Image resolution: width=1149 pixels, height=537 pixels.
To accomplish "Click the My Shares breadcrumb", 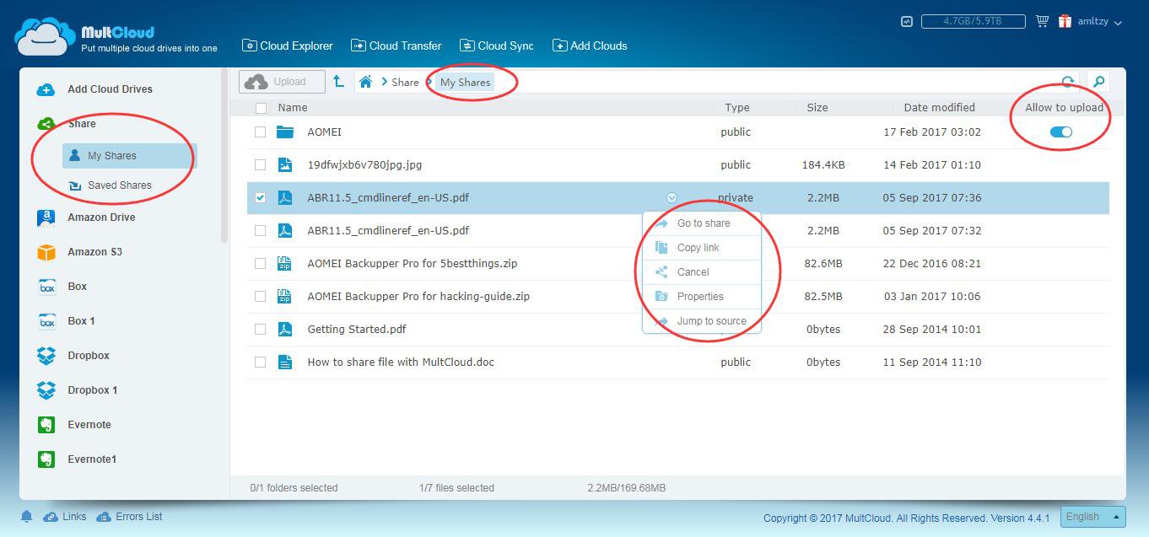I will point(465,82).
